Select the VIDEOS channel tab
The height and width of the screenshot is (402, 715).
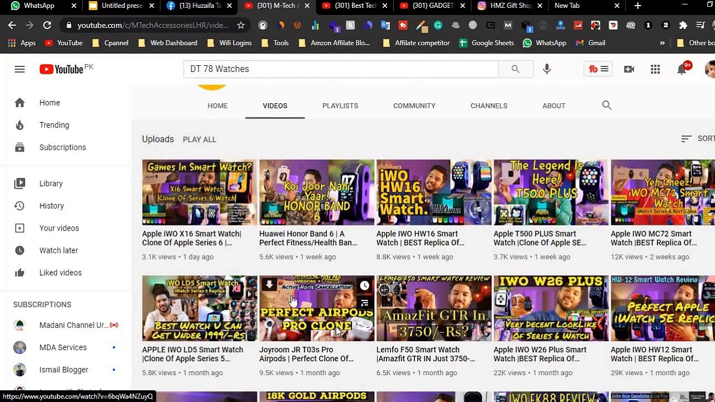tap(275, 106)
